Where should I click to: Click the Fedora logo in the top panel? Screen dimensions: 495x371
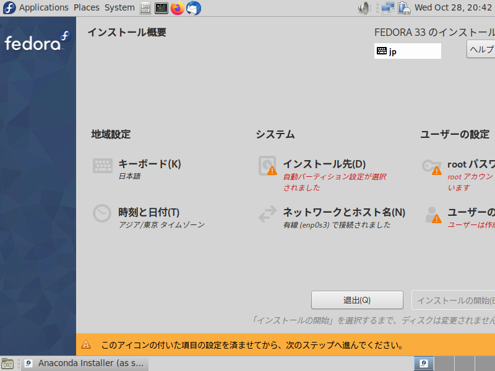(9, 8)
